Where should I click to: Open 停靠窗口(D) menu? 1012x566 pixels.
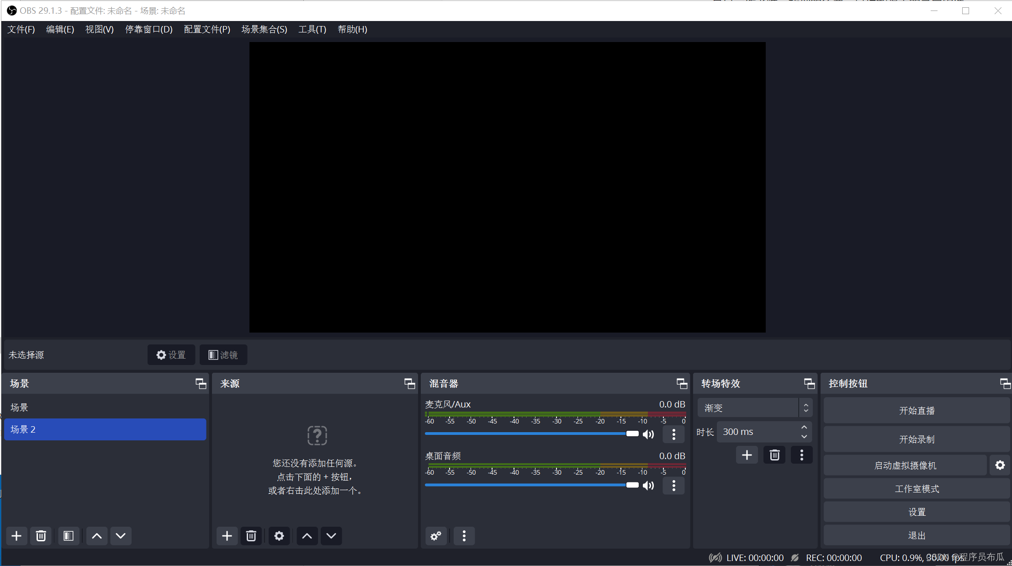[x=149, y=29]
